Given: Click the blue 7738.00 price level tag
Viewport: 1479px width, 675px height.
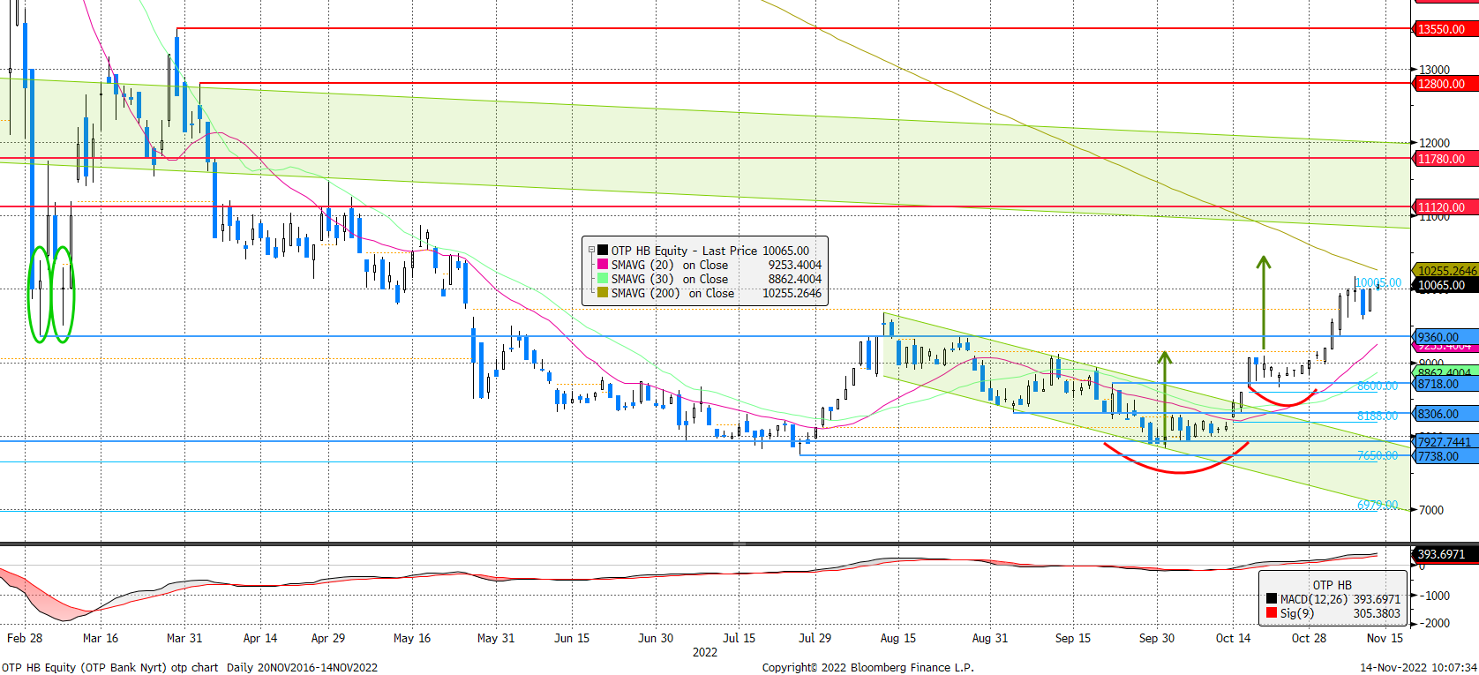Looking at the screenshot, I should tap(1444, 456).
